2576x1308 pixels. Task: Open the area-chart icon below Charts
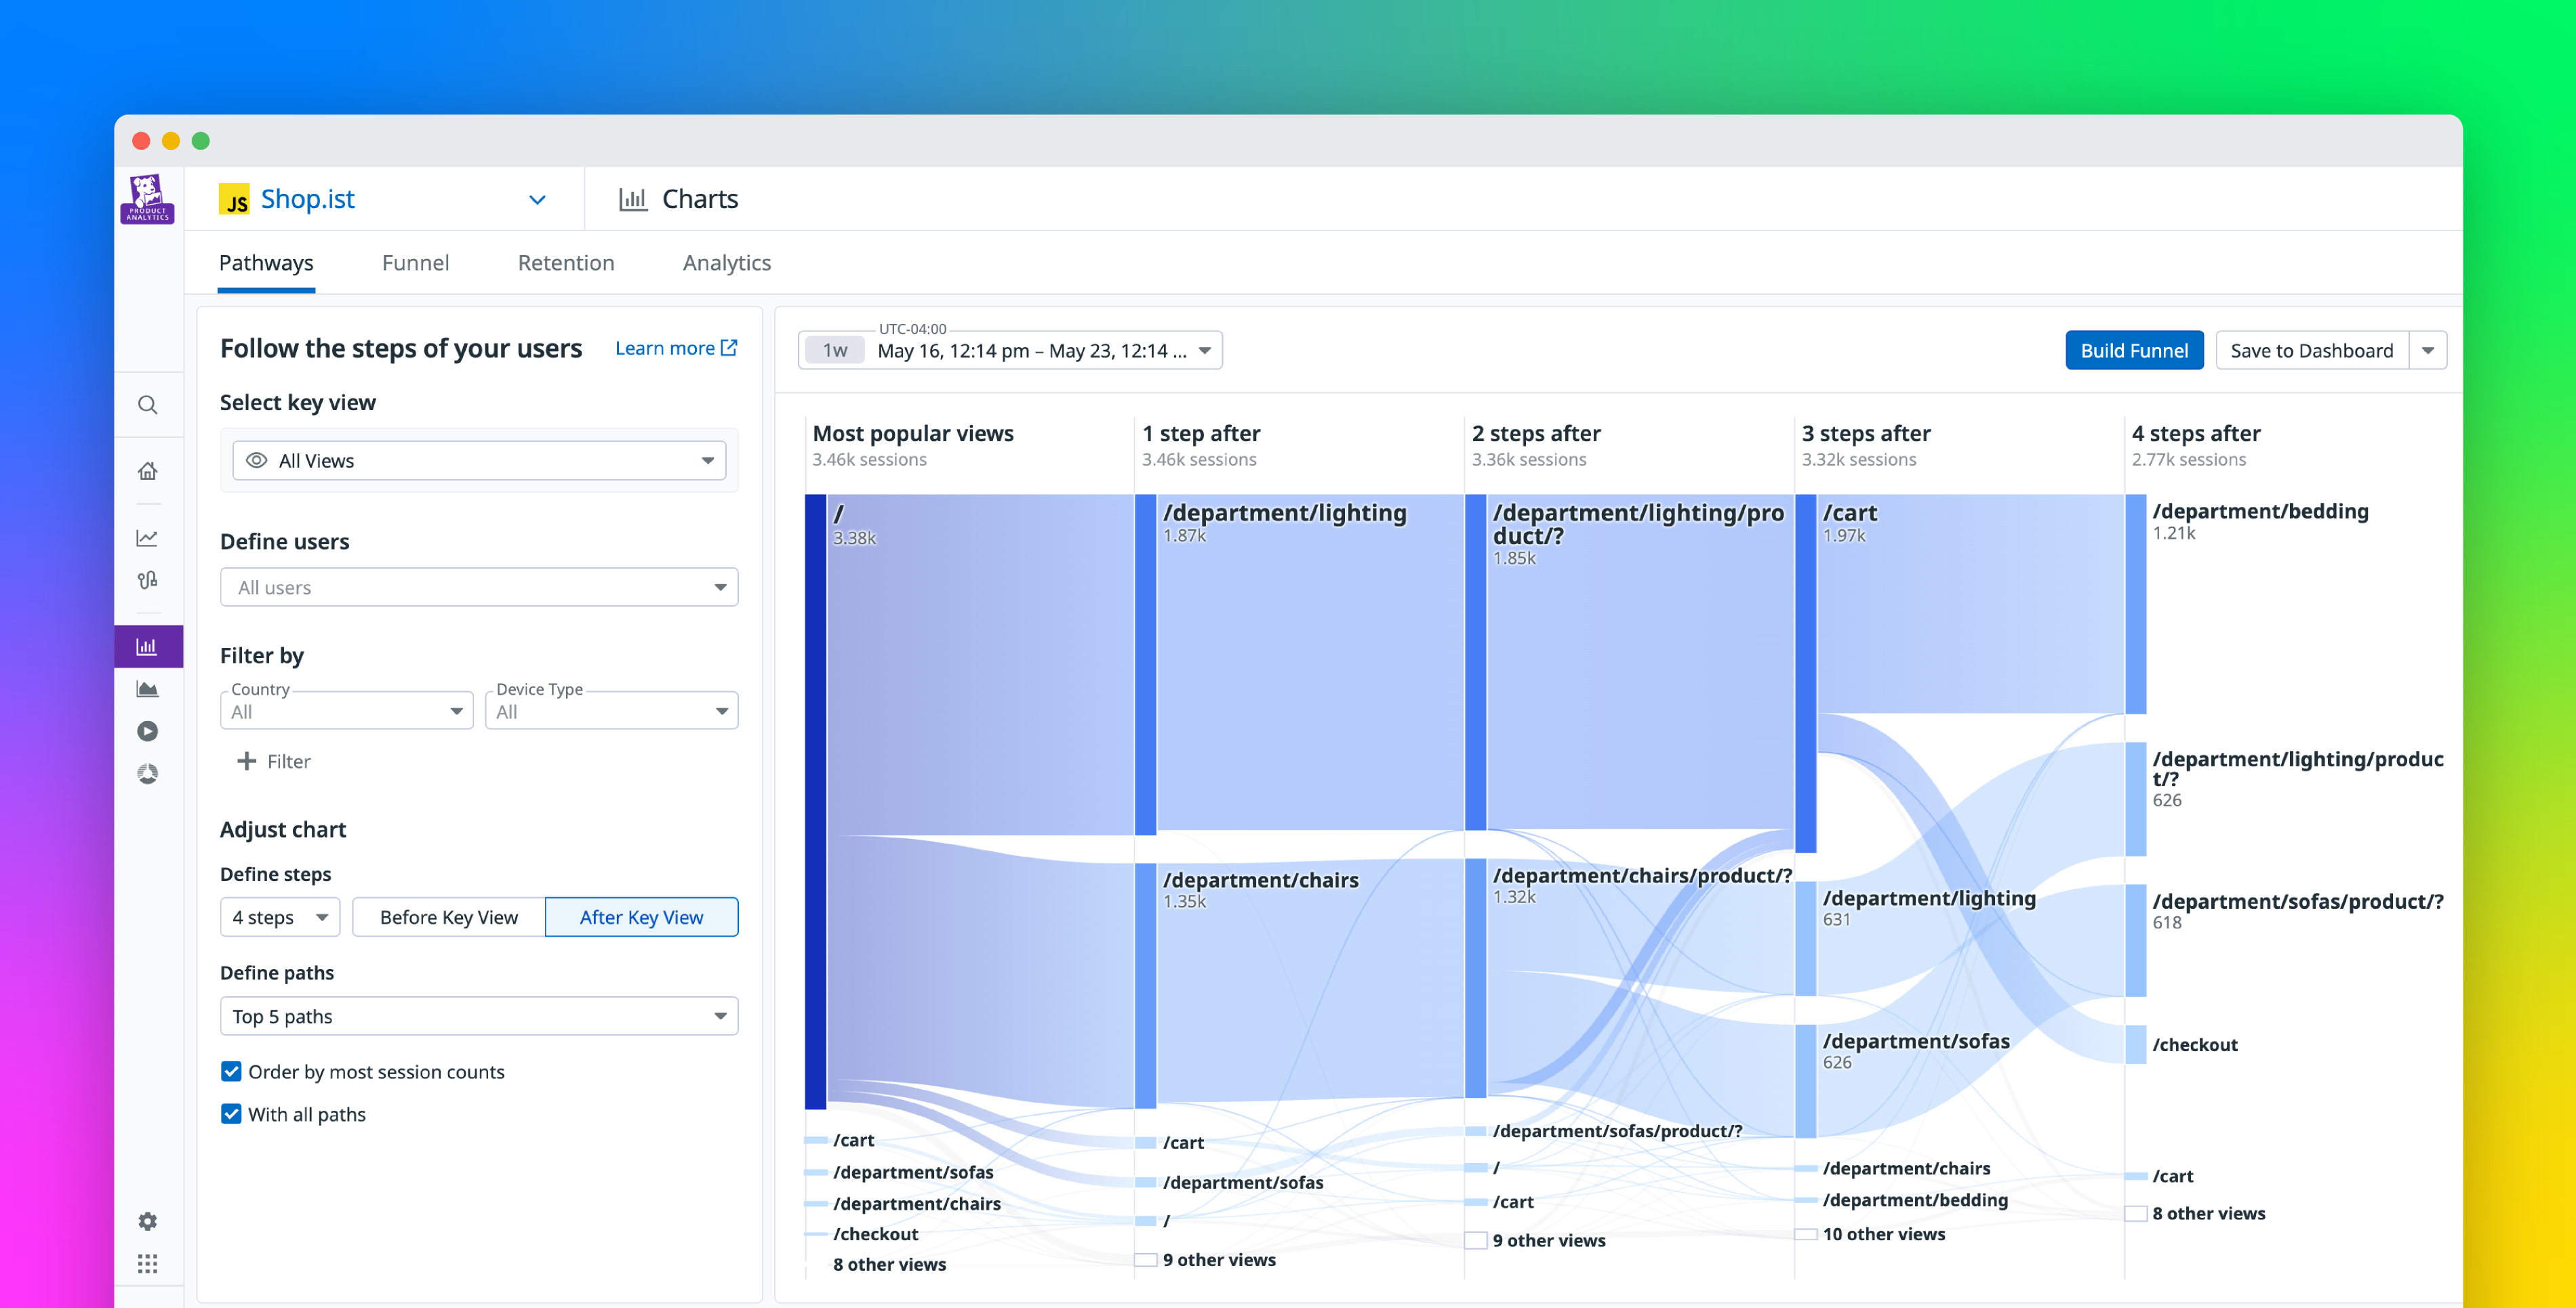[148, 689]
